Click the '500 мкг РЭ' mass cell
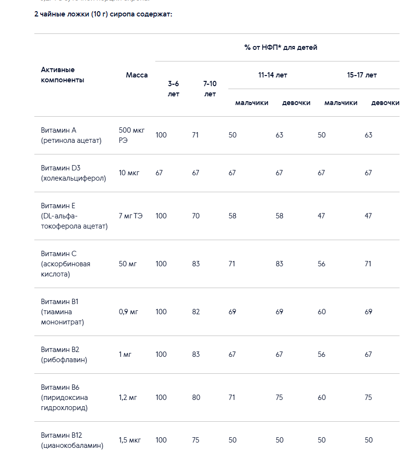This screenshot has height=459, width=416. [x=132, y=135]
